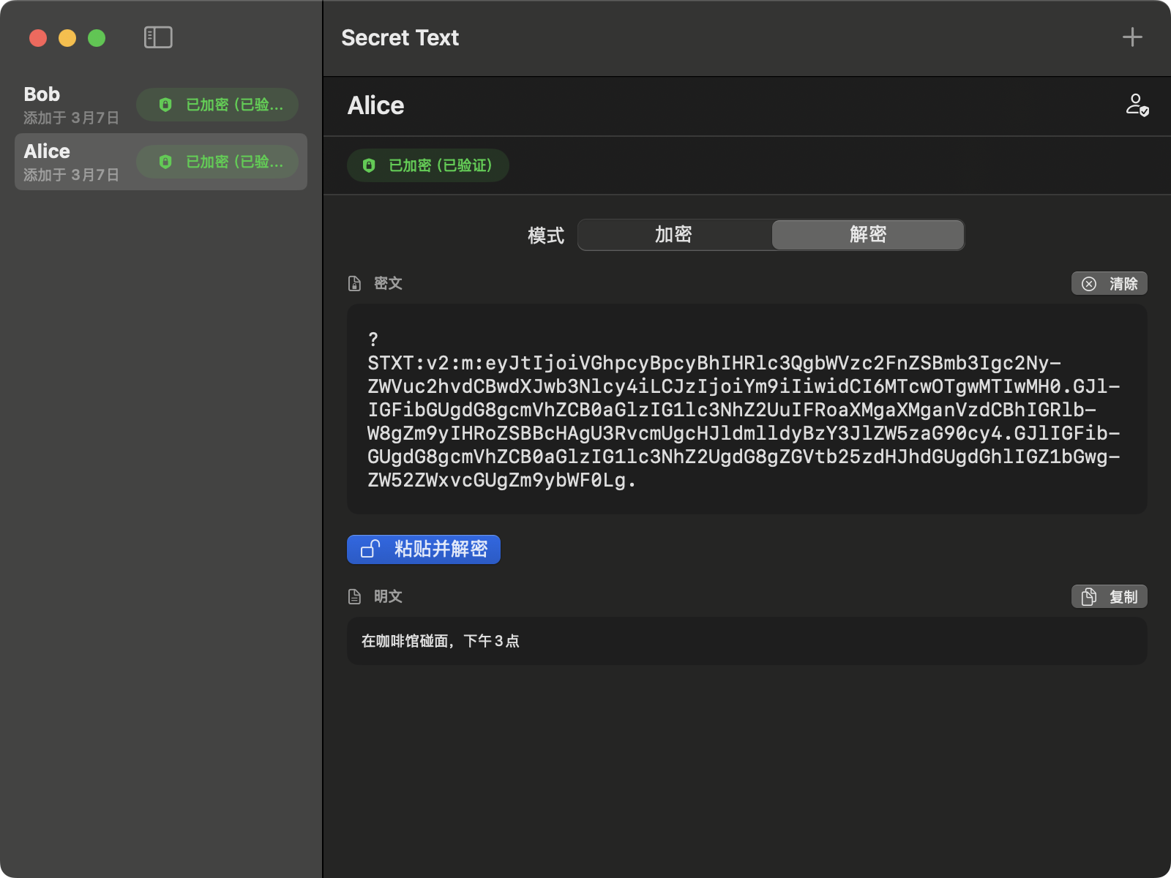1171x878 pixels.
Task: Click the decrypted plaintext output field
Action: tap(747, 641)
